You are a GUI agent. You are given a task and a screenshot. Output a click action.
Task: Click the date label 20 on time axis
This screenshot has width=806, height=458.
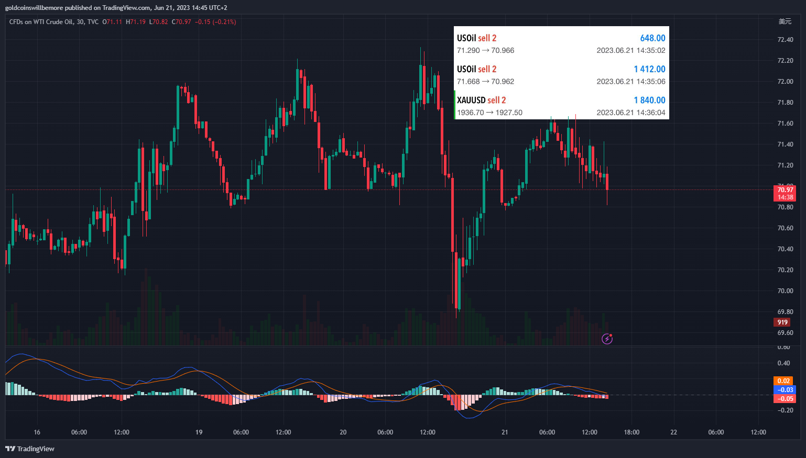point(343,432)
